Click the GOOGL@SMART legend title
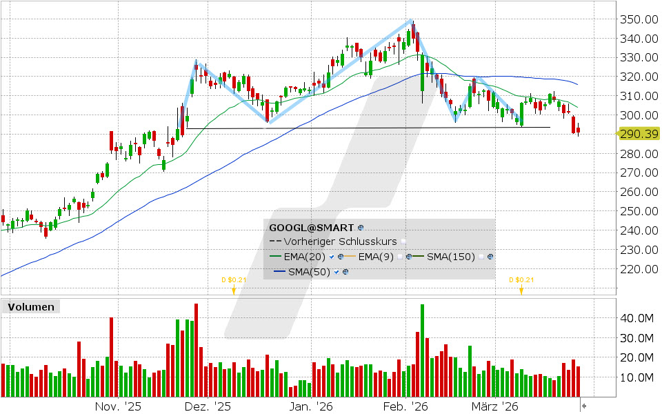 click(311, 228)
